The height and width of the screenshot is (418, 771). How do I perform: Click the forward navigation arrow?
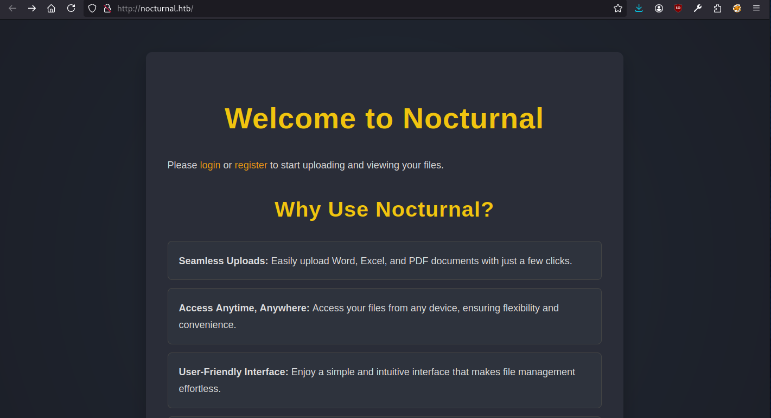(x=32, y=9)
